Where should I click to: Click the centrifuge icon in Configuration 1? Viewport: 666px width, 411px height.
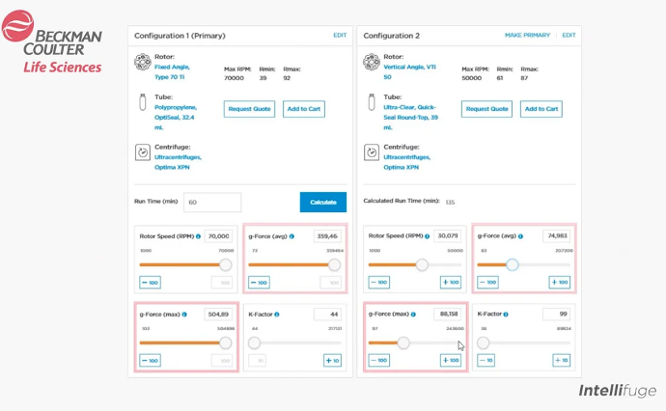[x=143, y=152]
